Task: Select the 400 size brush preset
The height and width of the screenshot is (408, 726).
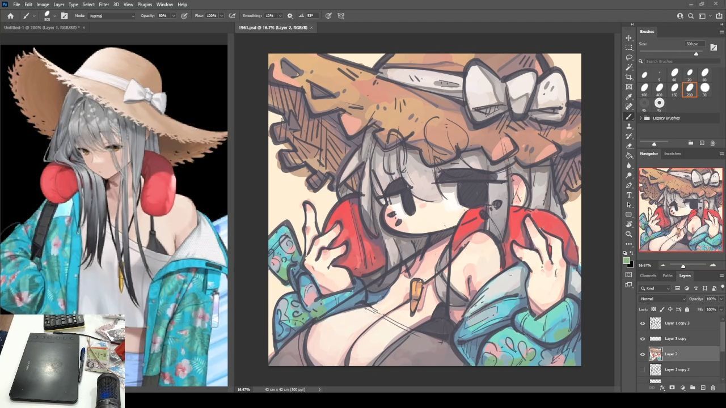Action: [x=659, y=89]
